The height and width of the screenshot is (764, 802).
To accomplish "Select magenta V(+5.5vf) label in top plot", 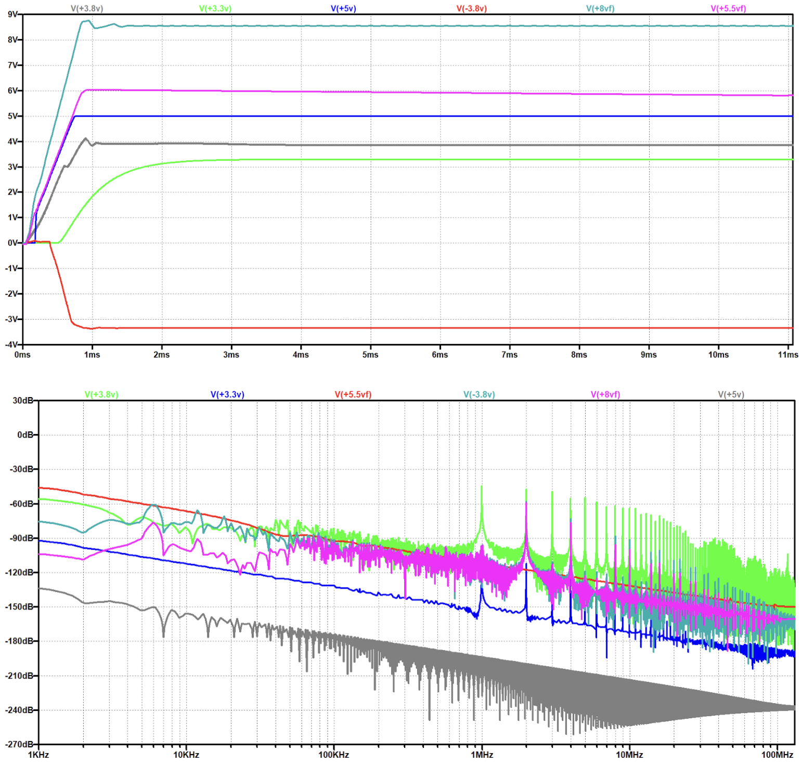I will coord(728,8).
